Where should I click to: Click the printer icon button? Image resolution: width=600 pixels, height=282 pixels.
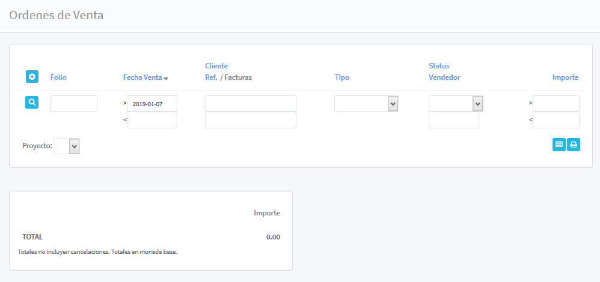pos(574,145)
